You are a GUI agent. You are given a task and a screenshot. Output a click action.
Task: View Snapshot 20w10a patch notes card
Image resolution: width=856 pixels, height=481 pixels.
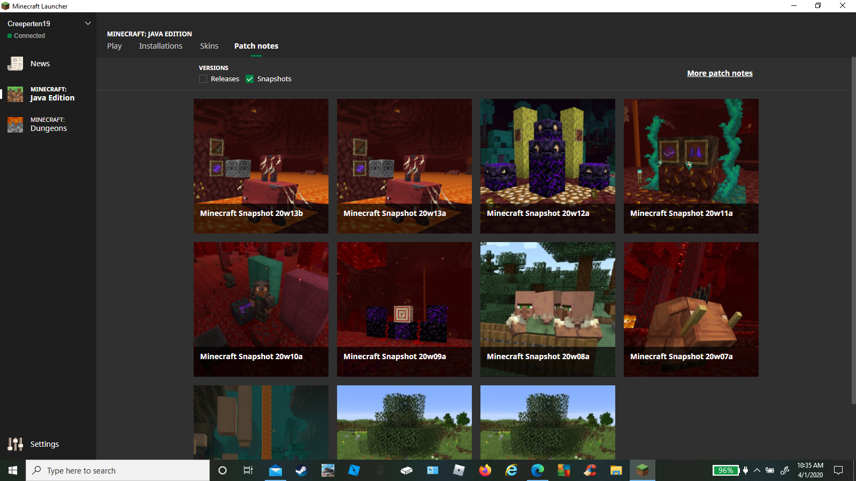tap(261, 309)
